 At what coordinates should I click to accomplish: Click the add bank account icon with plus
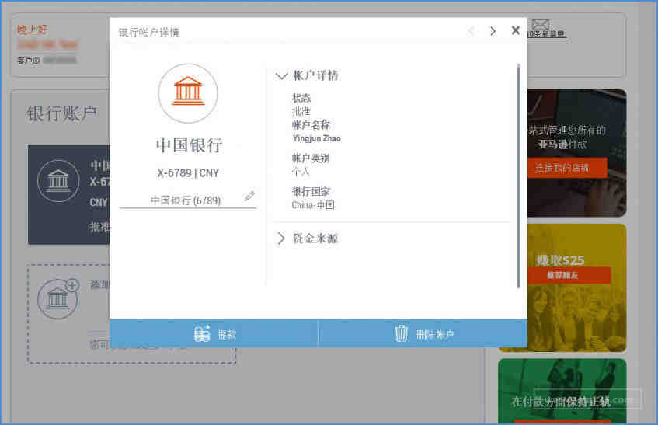[x=58, y=298]
